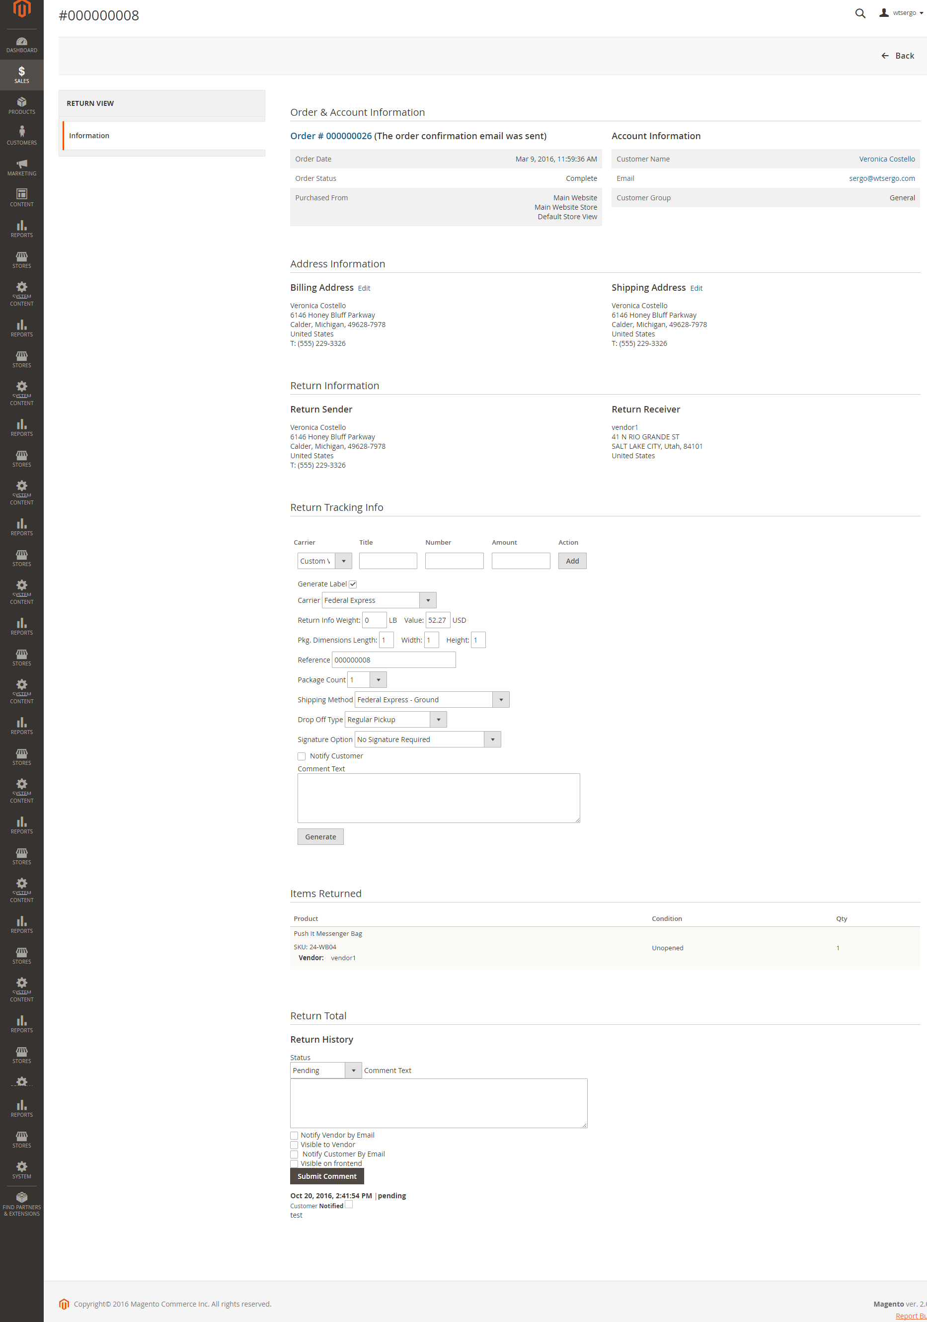Open the tracking Carrier Custom dropdown

pos(324,561)
